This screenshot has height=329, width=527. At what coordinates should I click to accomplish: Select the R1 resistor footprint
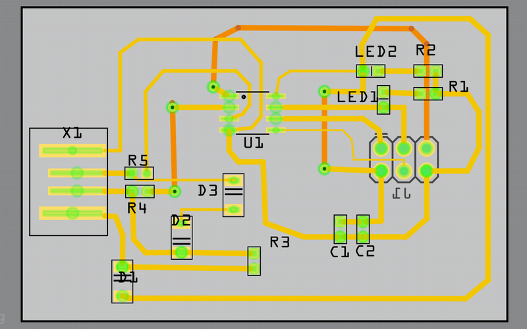428,93
